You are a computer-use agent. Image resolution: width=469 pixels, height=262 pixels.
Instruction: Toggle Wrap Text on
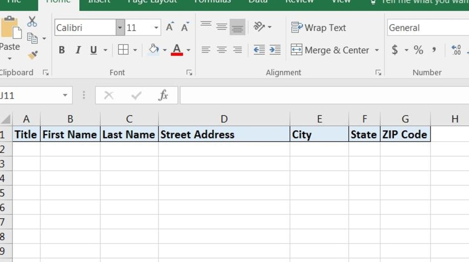click(x=319, y=28)
